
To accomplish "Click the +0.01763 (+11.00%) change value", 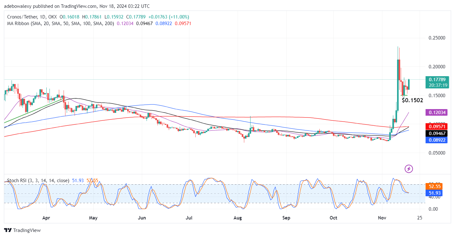I will 168,17.
